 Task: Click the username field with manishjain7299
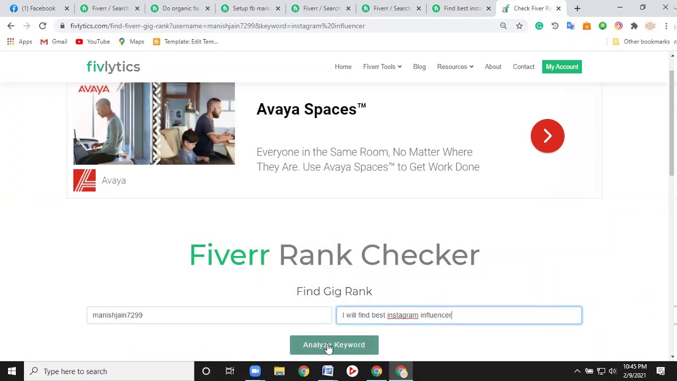pyautogui.click(x=209, y=315)
